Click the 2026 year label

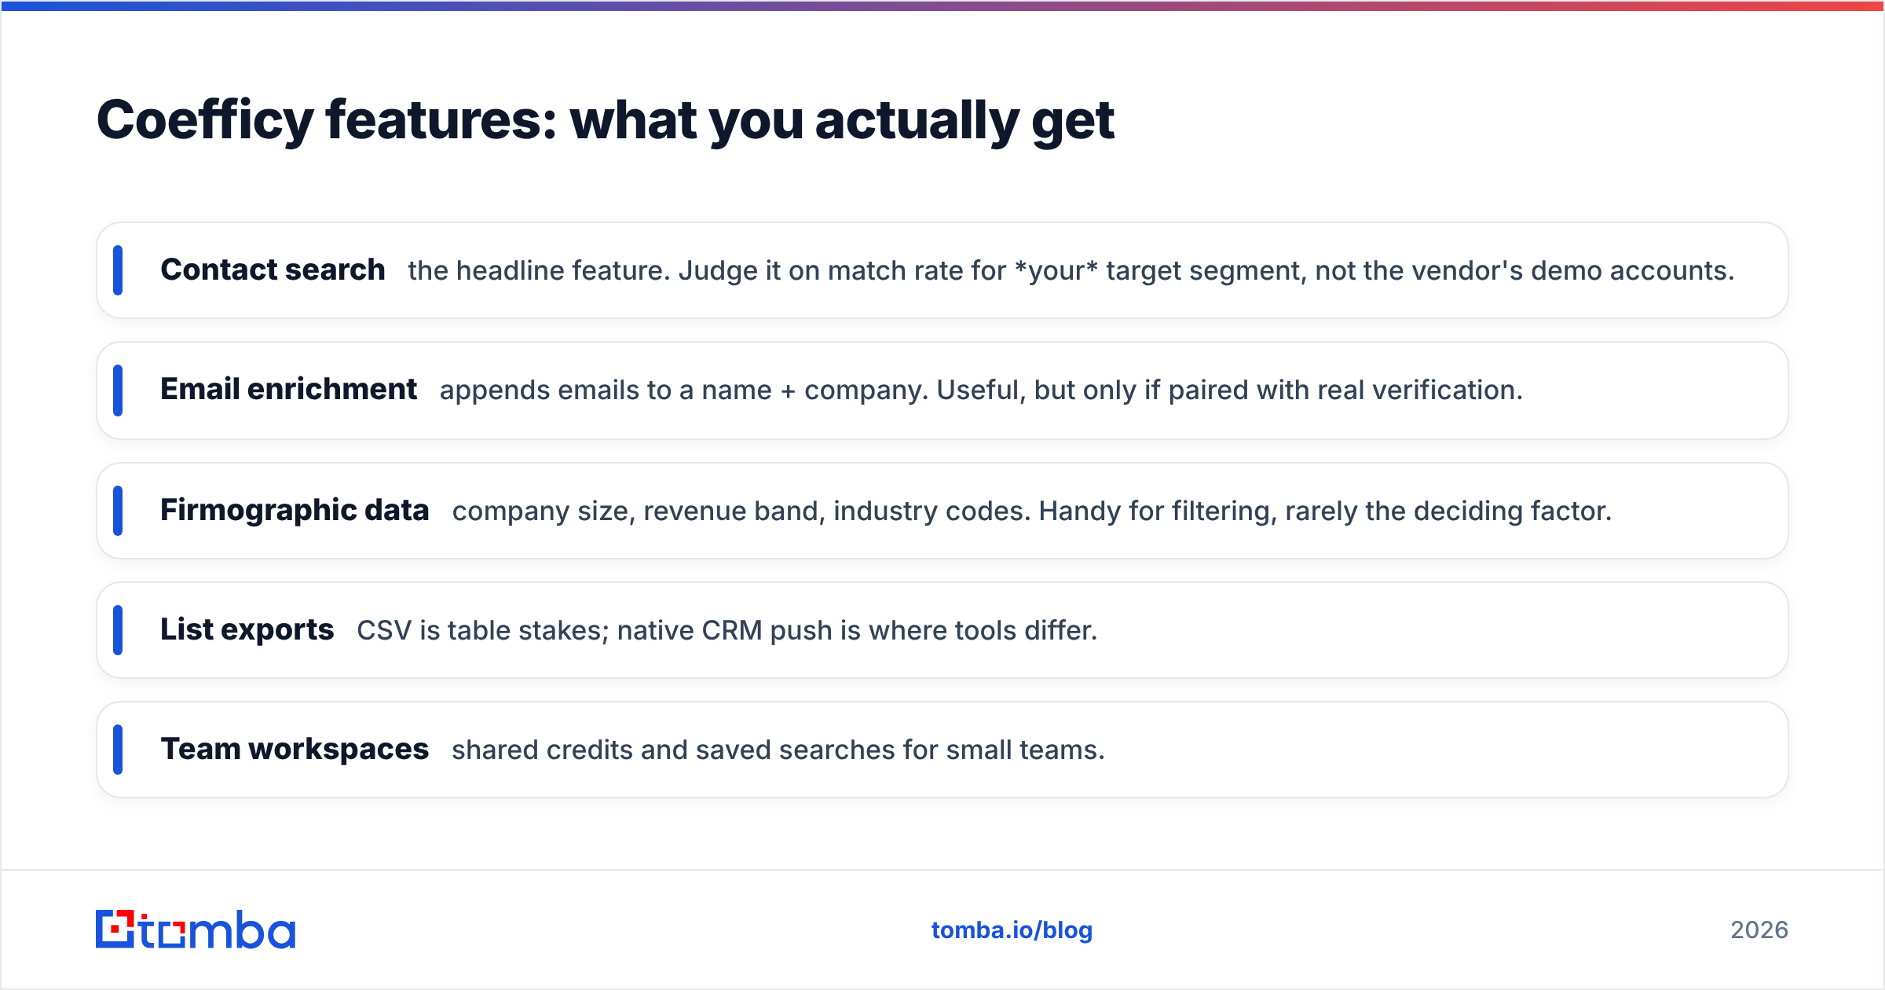click(x=1759, y=930)
